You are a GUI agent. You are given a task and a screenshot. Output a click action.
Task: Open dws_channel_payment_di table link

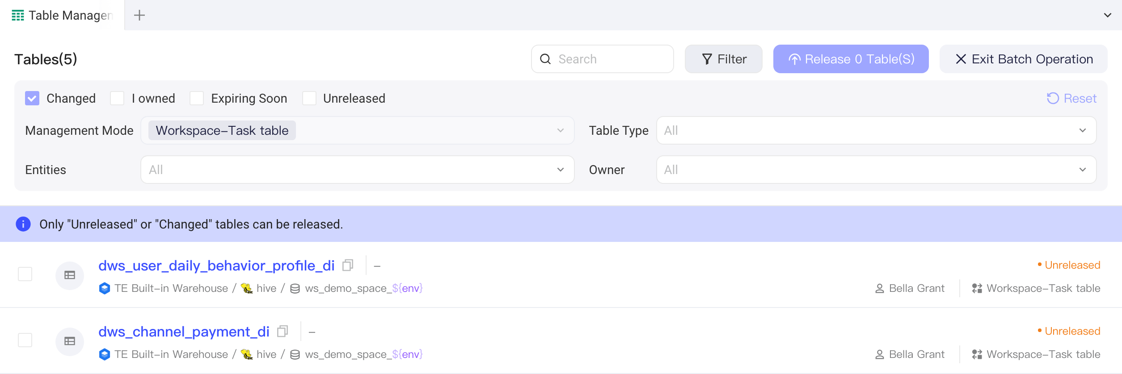pos(184,332)
